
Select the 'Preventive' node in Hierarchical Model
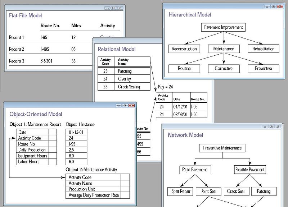tap(264, 69)
